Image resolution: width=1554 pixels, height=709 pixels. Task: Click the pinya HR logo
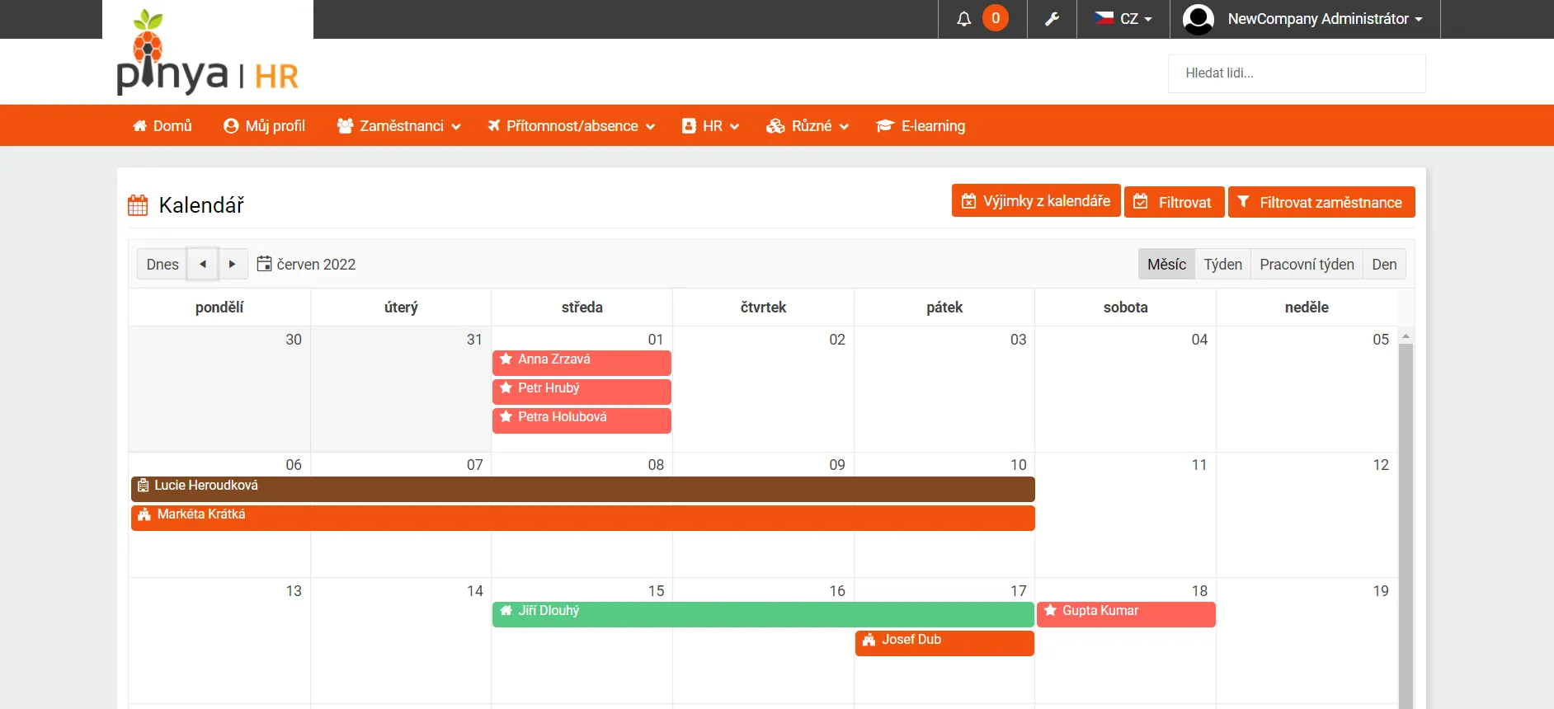208,52
